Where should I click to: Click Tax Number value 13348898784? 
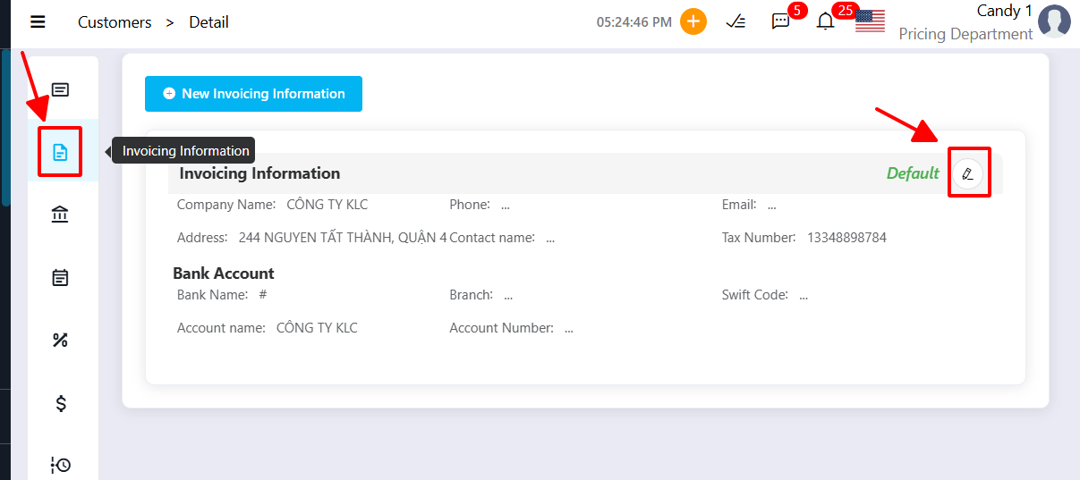pos(846,238)
